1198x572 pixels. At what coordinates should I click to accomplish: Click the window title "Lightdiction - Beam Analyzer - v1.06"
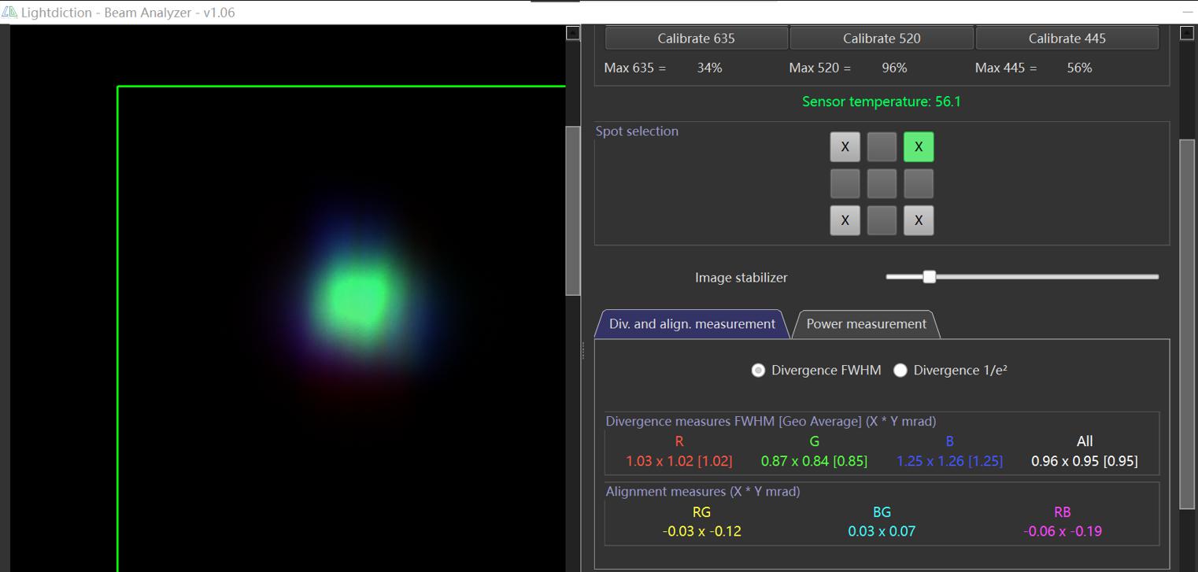point(128,13)
